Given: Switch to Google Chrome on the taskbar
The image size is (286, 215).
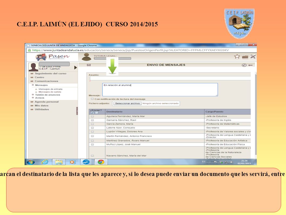Looking at the screenshot, I should point(101,162).
